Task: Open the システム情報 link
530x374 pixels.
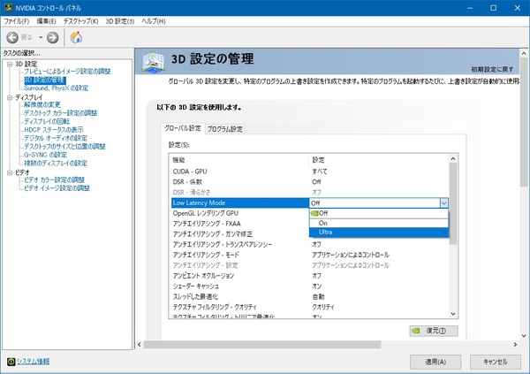Action: [34, 362]
